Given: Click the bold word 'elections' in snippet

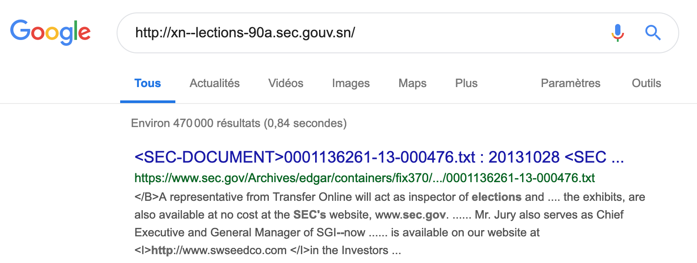Looking at the screenshot, I should pyautogui.click(x=496, y=197).
